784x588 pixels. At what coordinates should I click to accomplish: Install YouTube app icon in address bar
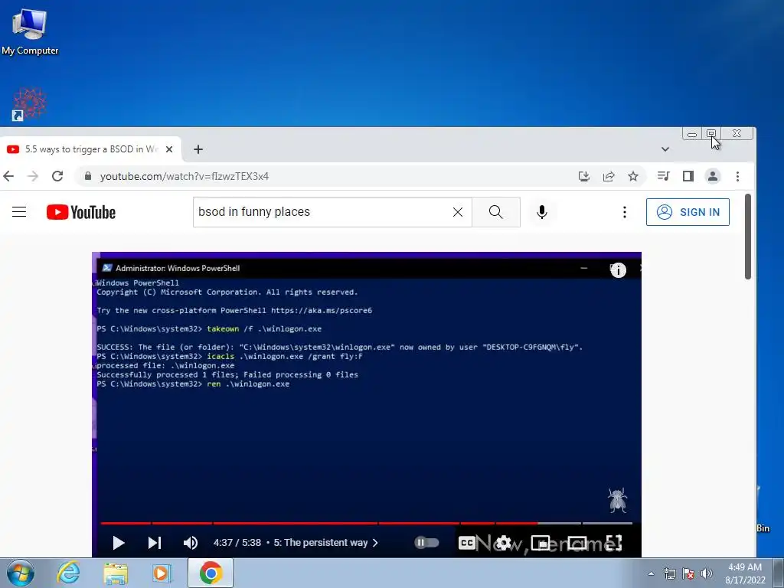point(584,176)
